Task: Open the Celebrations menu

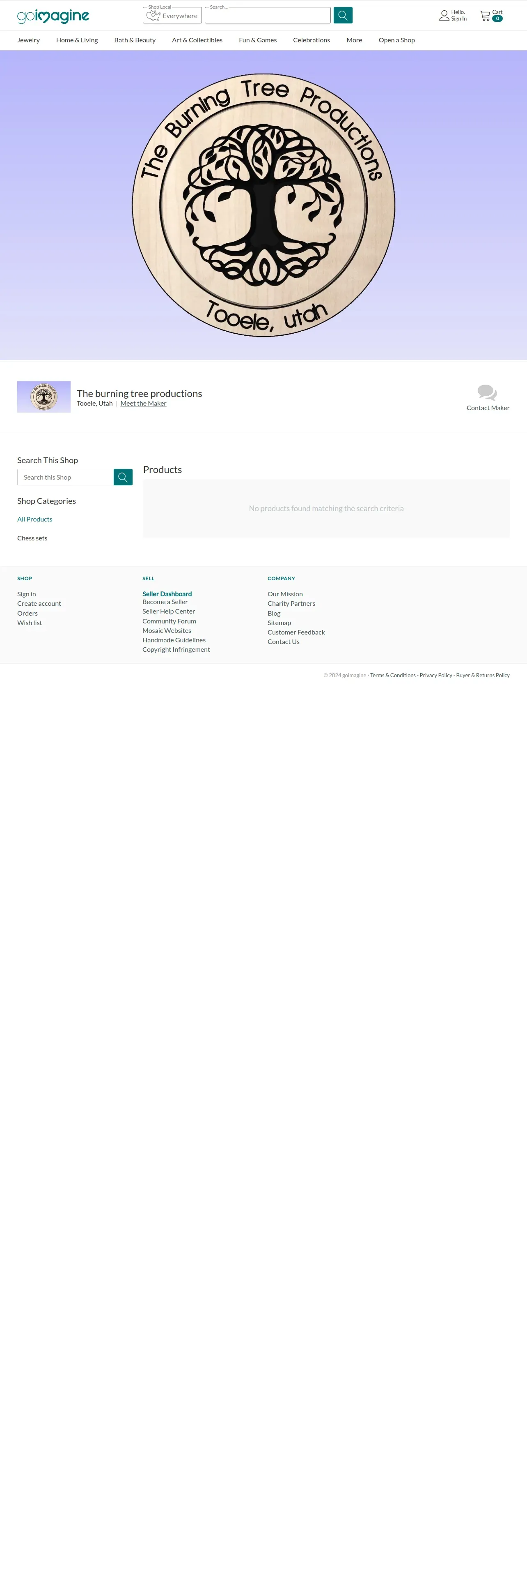Action: (x=312, y=40)
